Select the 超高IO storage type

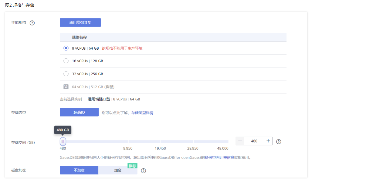pos(79,112)
